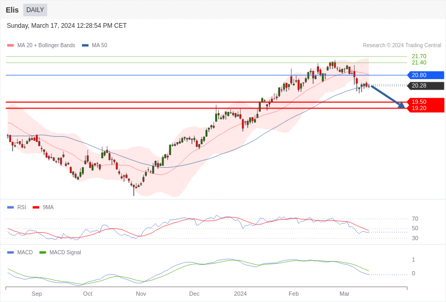Click the green 21.70 resistance label

(x=419, y=56)
